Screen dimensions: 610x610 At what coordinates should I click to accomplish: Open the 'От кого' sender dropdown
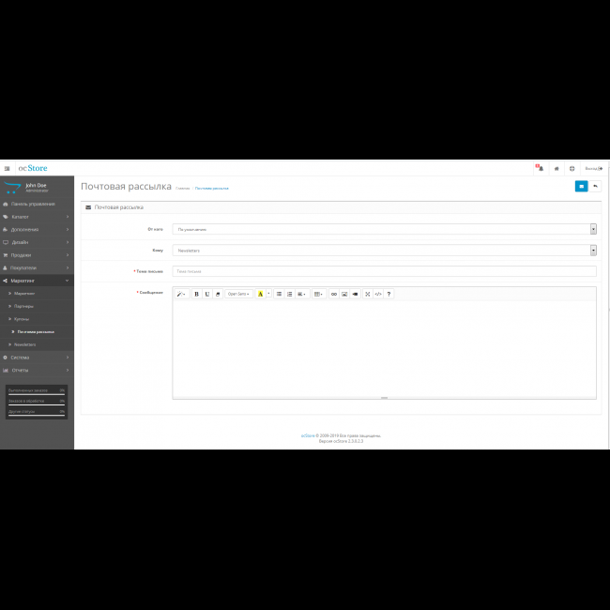pos(385,228)
